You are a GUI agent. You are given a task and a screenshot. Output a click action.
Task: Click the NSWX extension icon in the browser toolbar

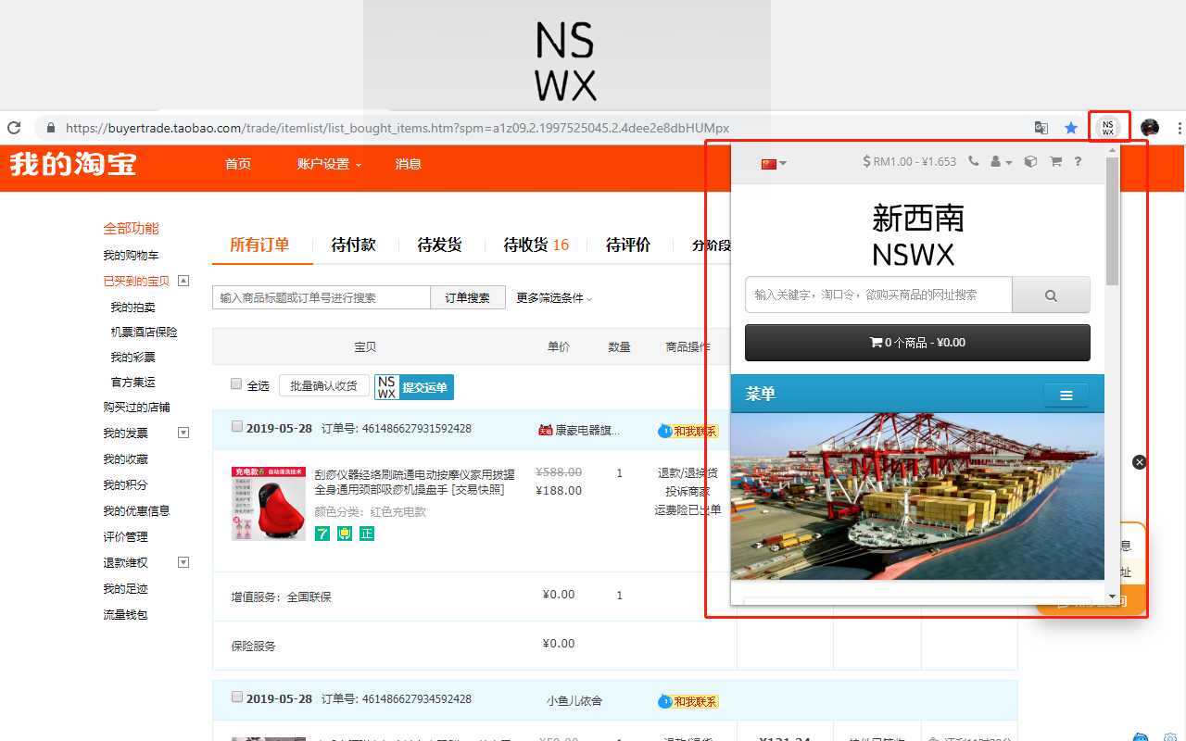click(x=1107, y=128)
